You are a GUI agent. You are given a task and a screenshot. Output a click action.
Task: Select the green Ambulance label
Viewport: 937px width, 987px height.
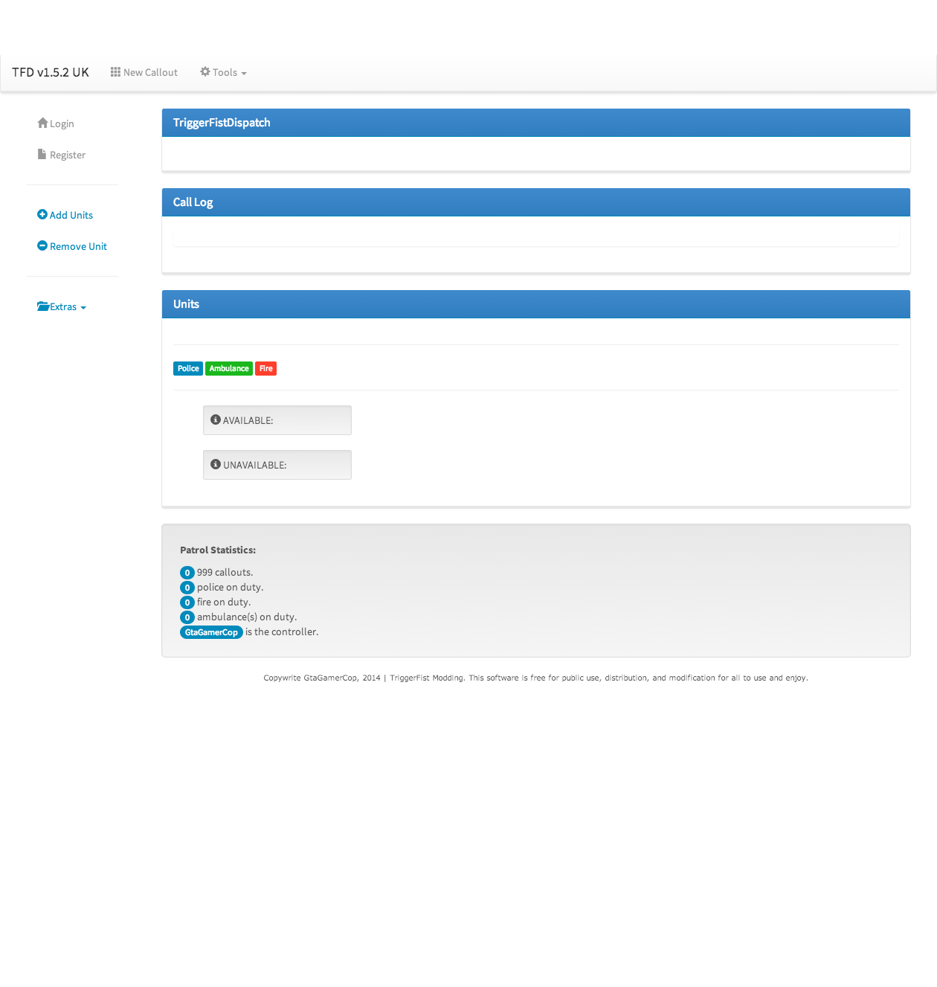[229, 368]
